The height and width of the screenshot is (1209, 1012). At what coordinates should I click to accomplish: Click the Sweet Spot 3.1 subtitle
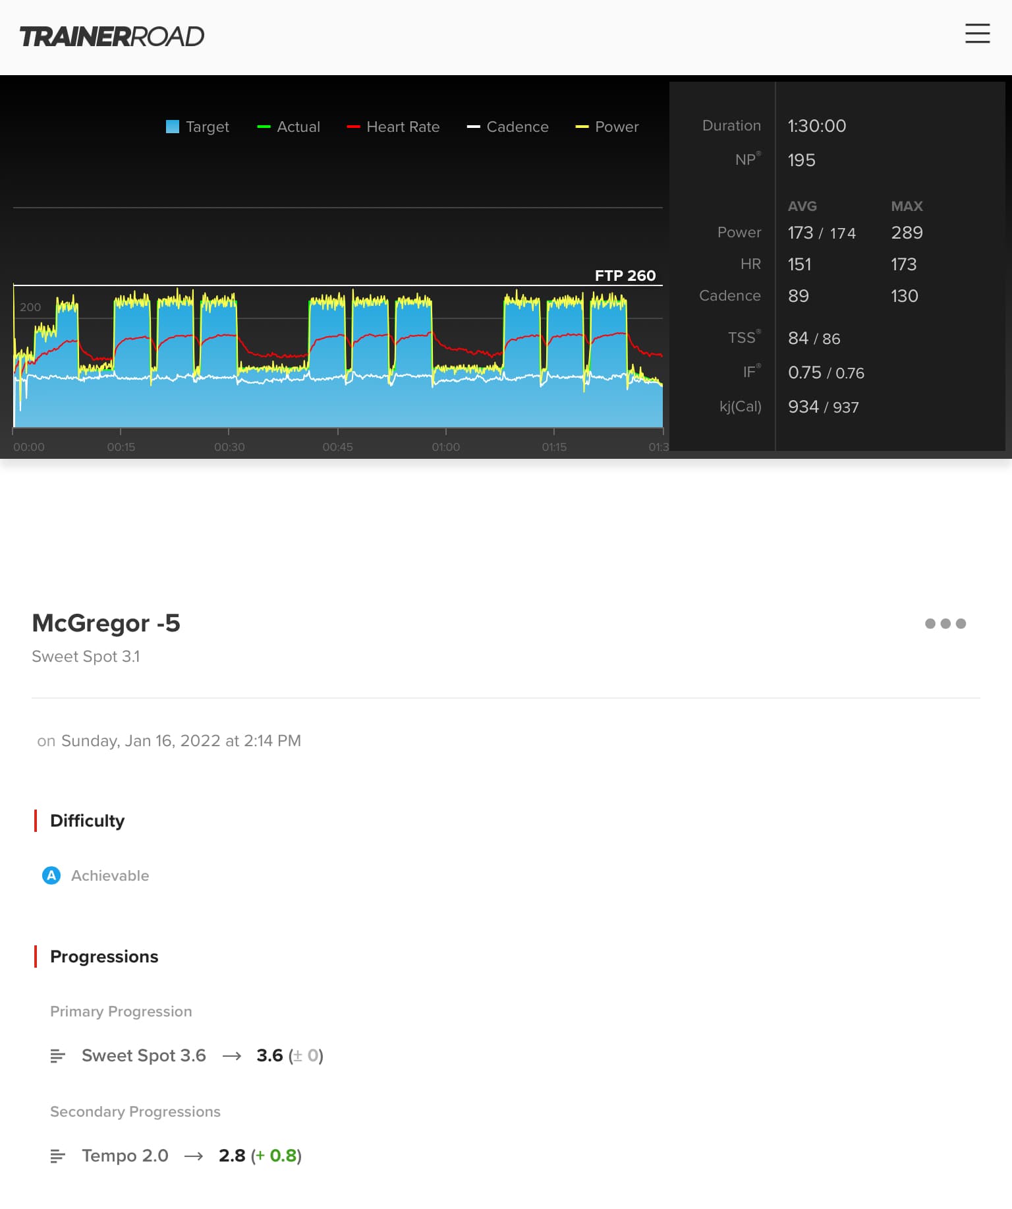[x=86, y=657]
